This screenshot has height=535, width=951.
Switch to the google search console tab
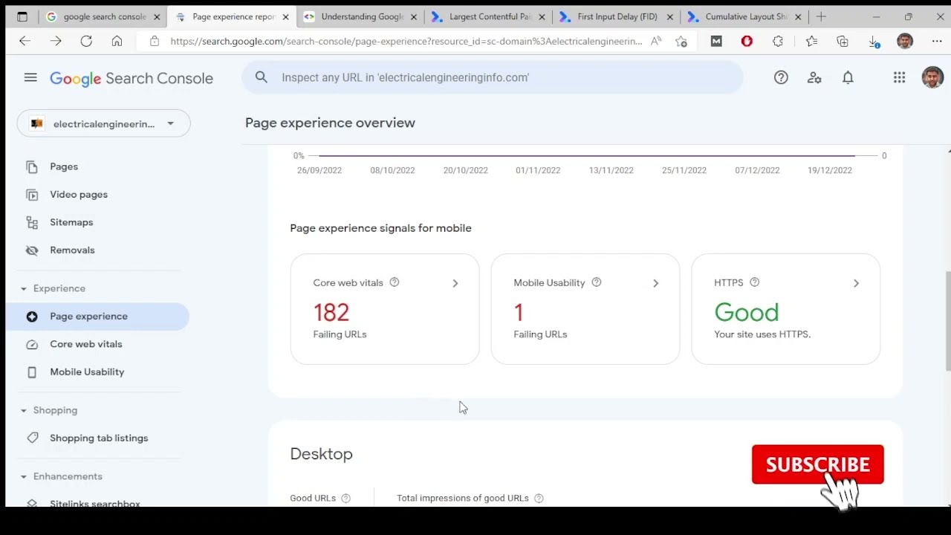(103, 16)
